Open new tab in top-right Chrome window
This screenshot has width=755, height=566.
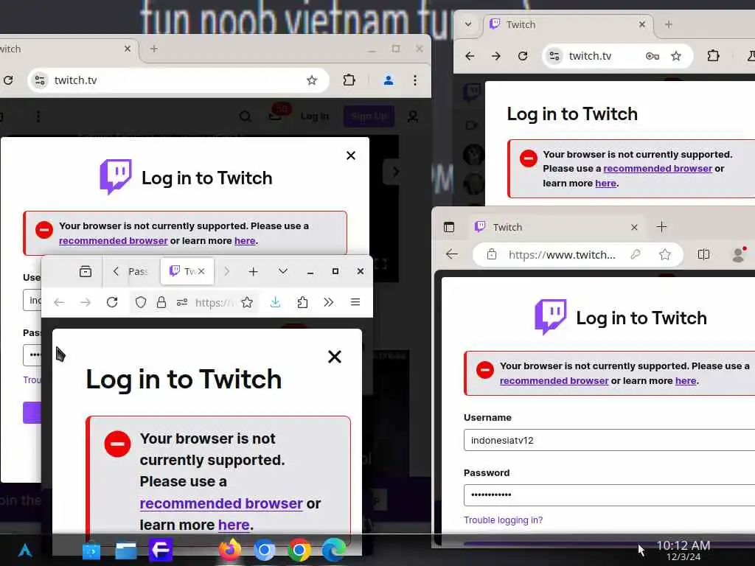[668, 24]
